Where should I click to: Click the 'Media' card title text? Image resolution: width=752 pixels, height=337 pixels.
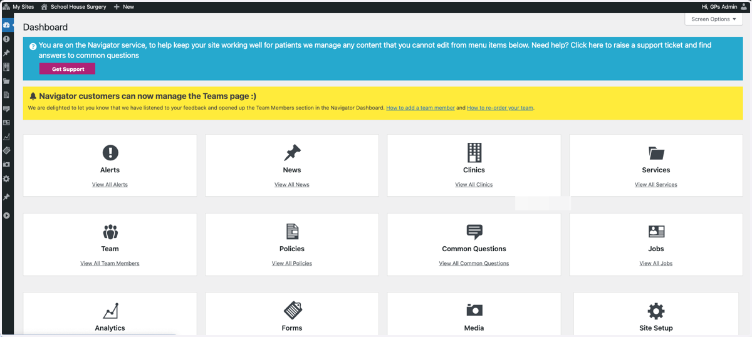(474, 328)
